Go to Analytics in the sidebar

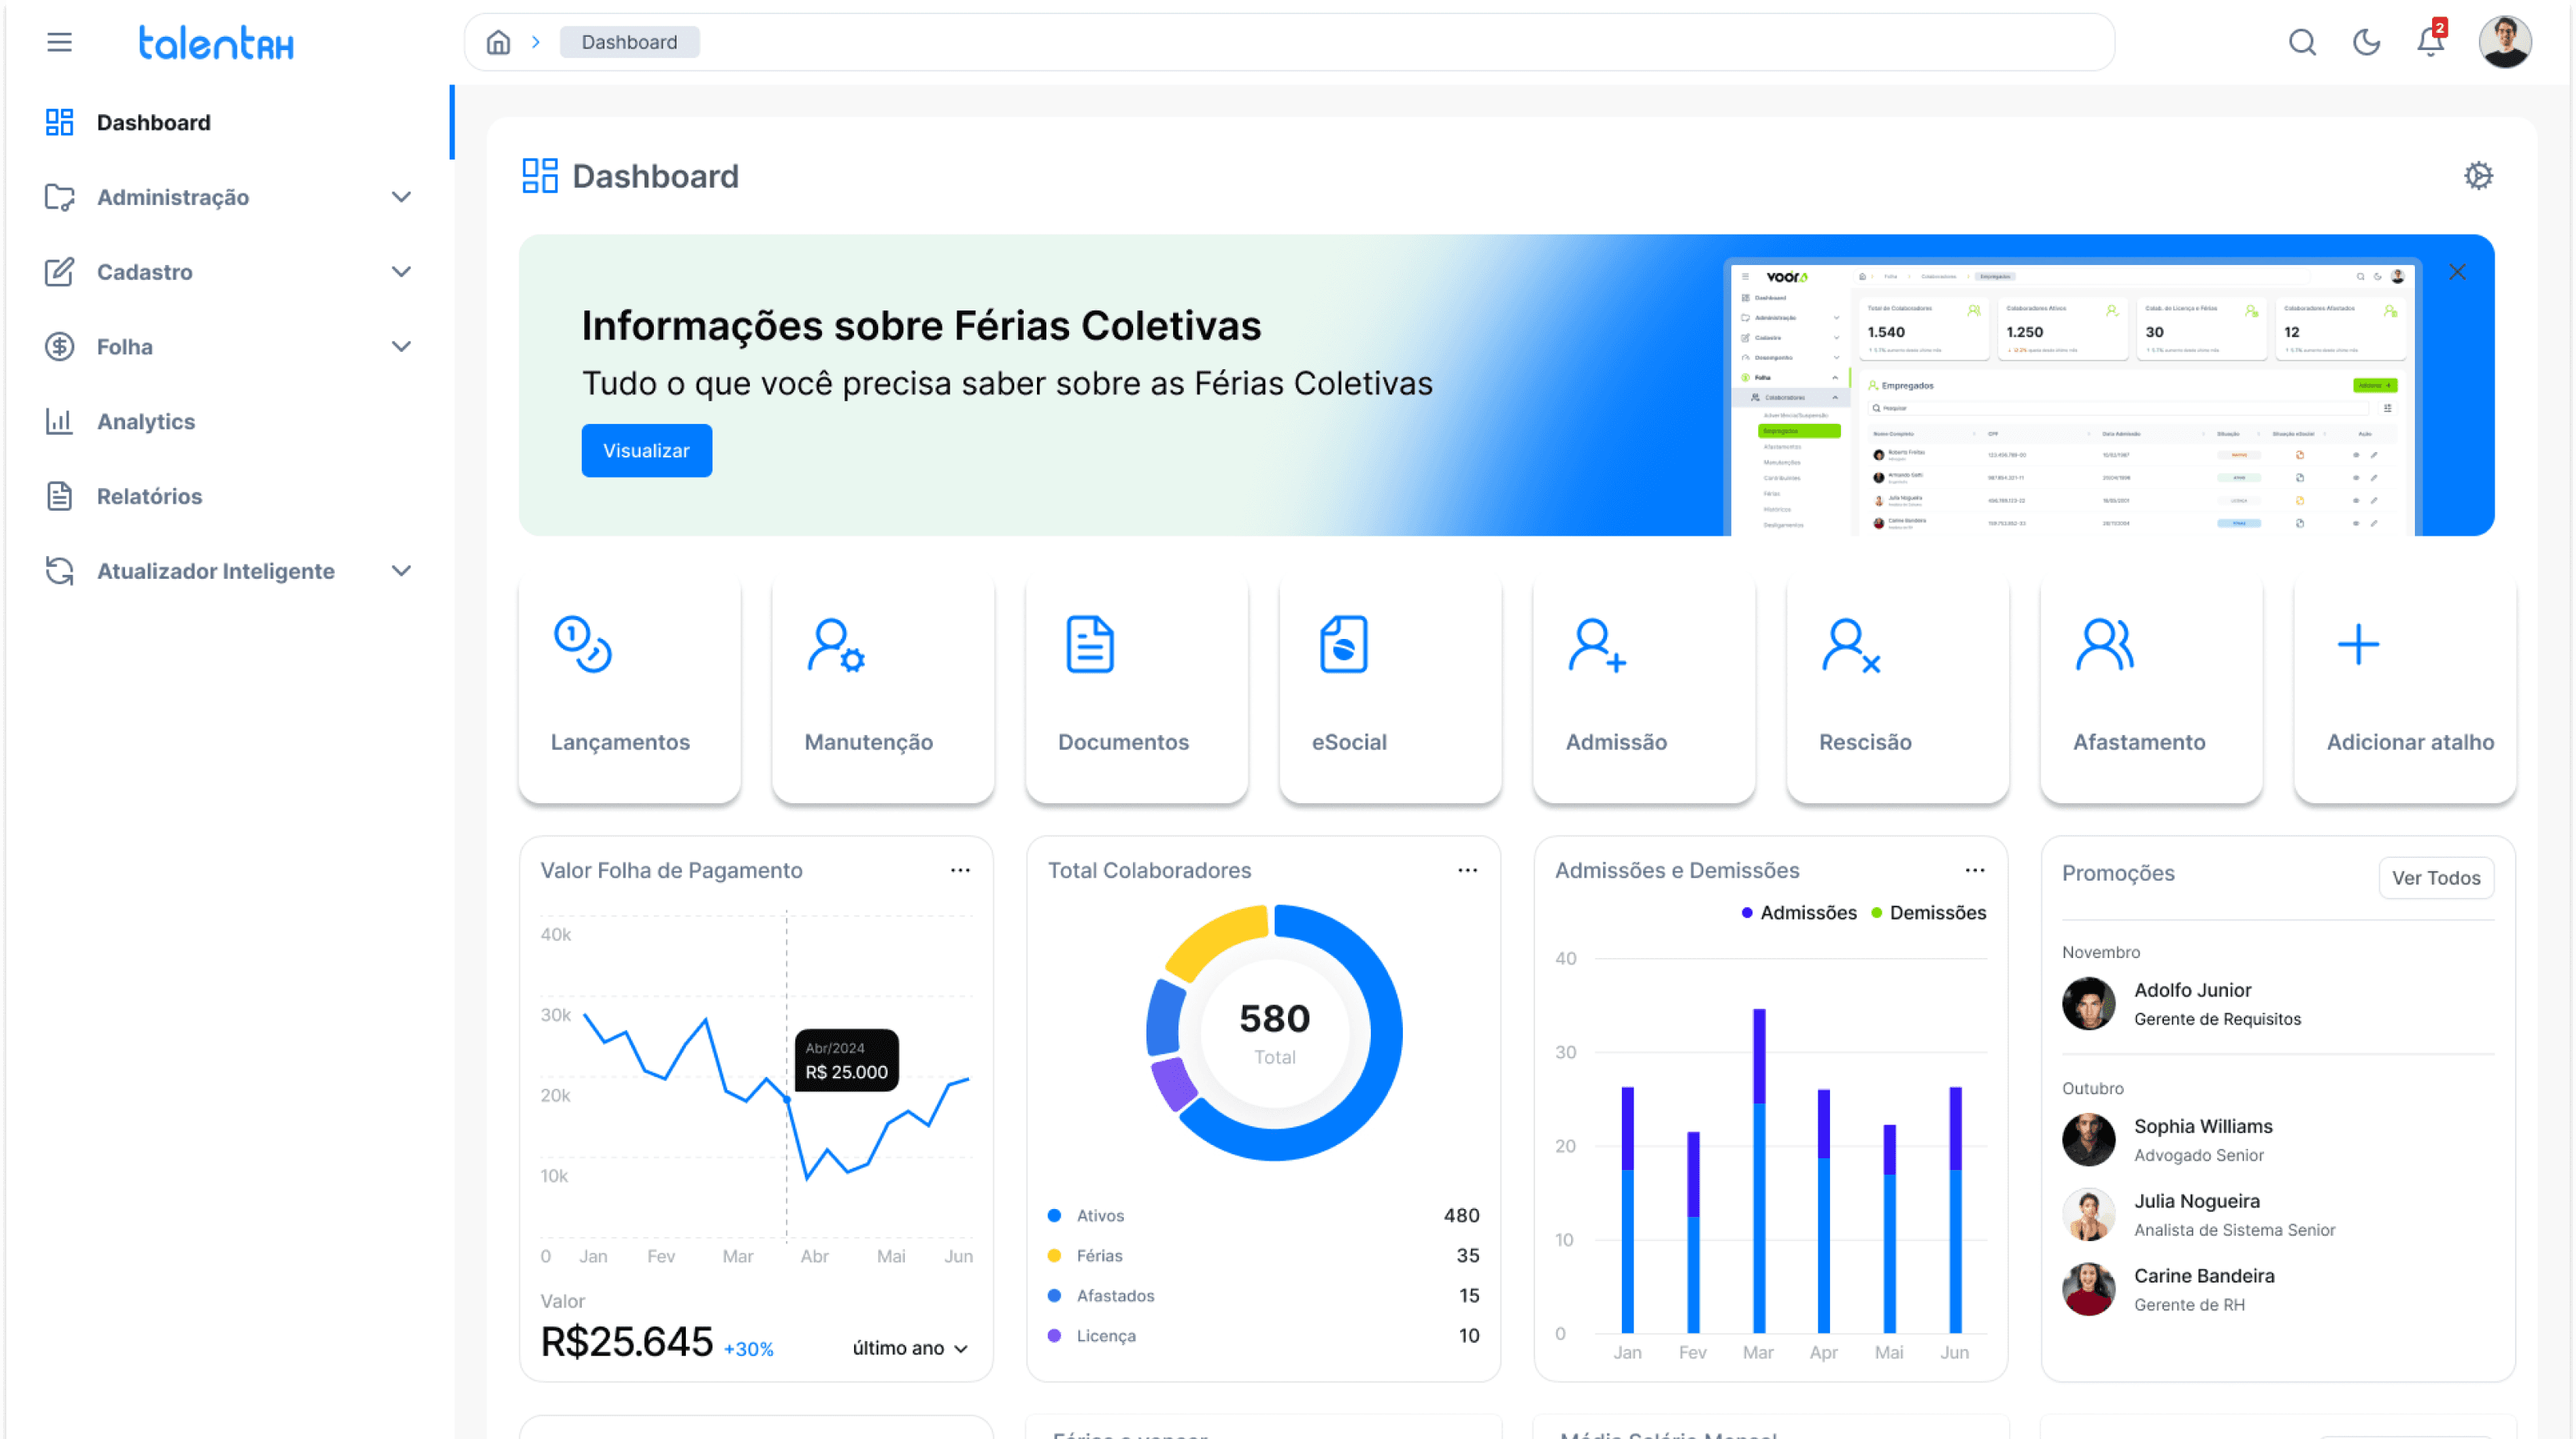point(146,421)
